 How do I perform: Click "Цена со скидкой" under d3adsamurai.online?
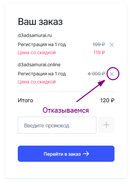(x=37, y=82)
